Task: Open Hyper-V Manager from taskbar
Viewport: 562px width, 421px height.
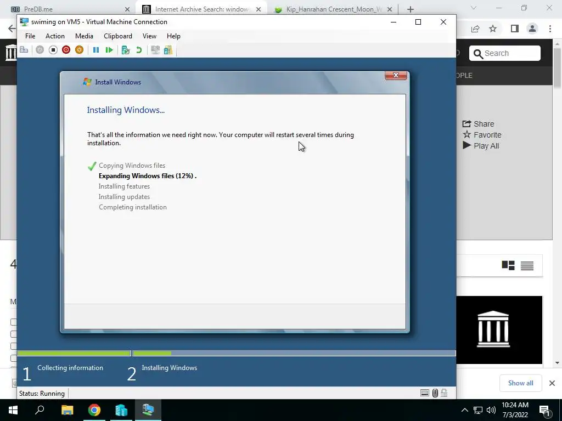Action: point(121,410)
